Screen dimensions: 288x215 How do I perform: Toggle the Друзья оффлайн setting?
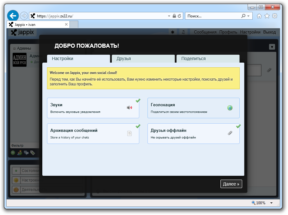(x=193, y=133)
